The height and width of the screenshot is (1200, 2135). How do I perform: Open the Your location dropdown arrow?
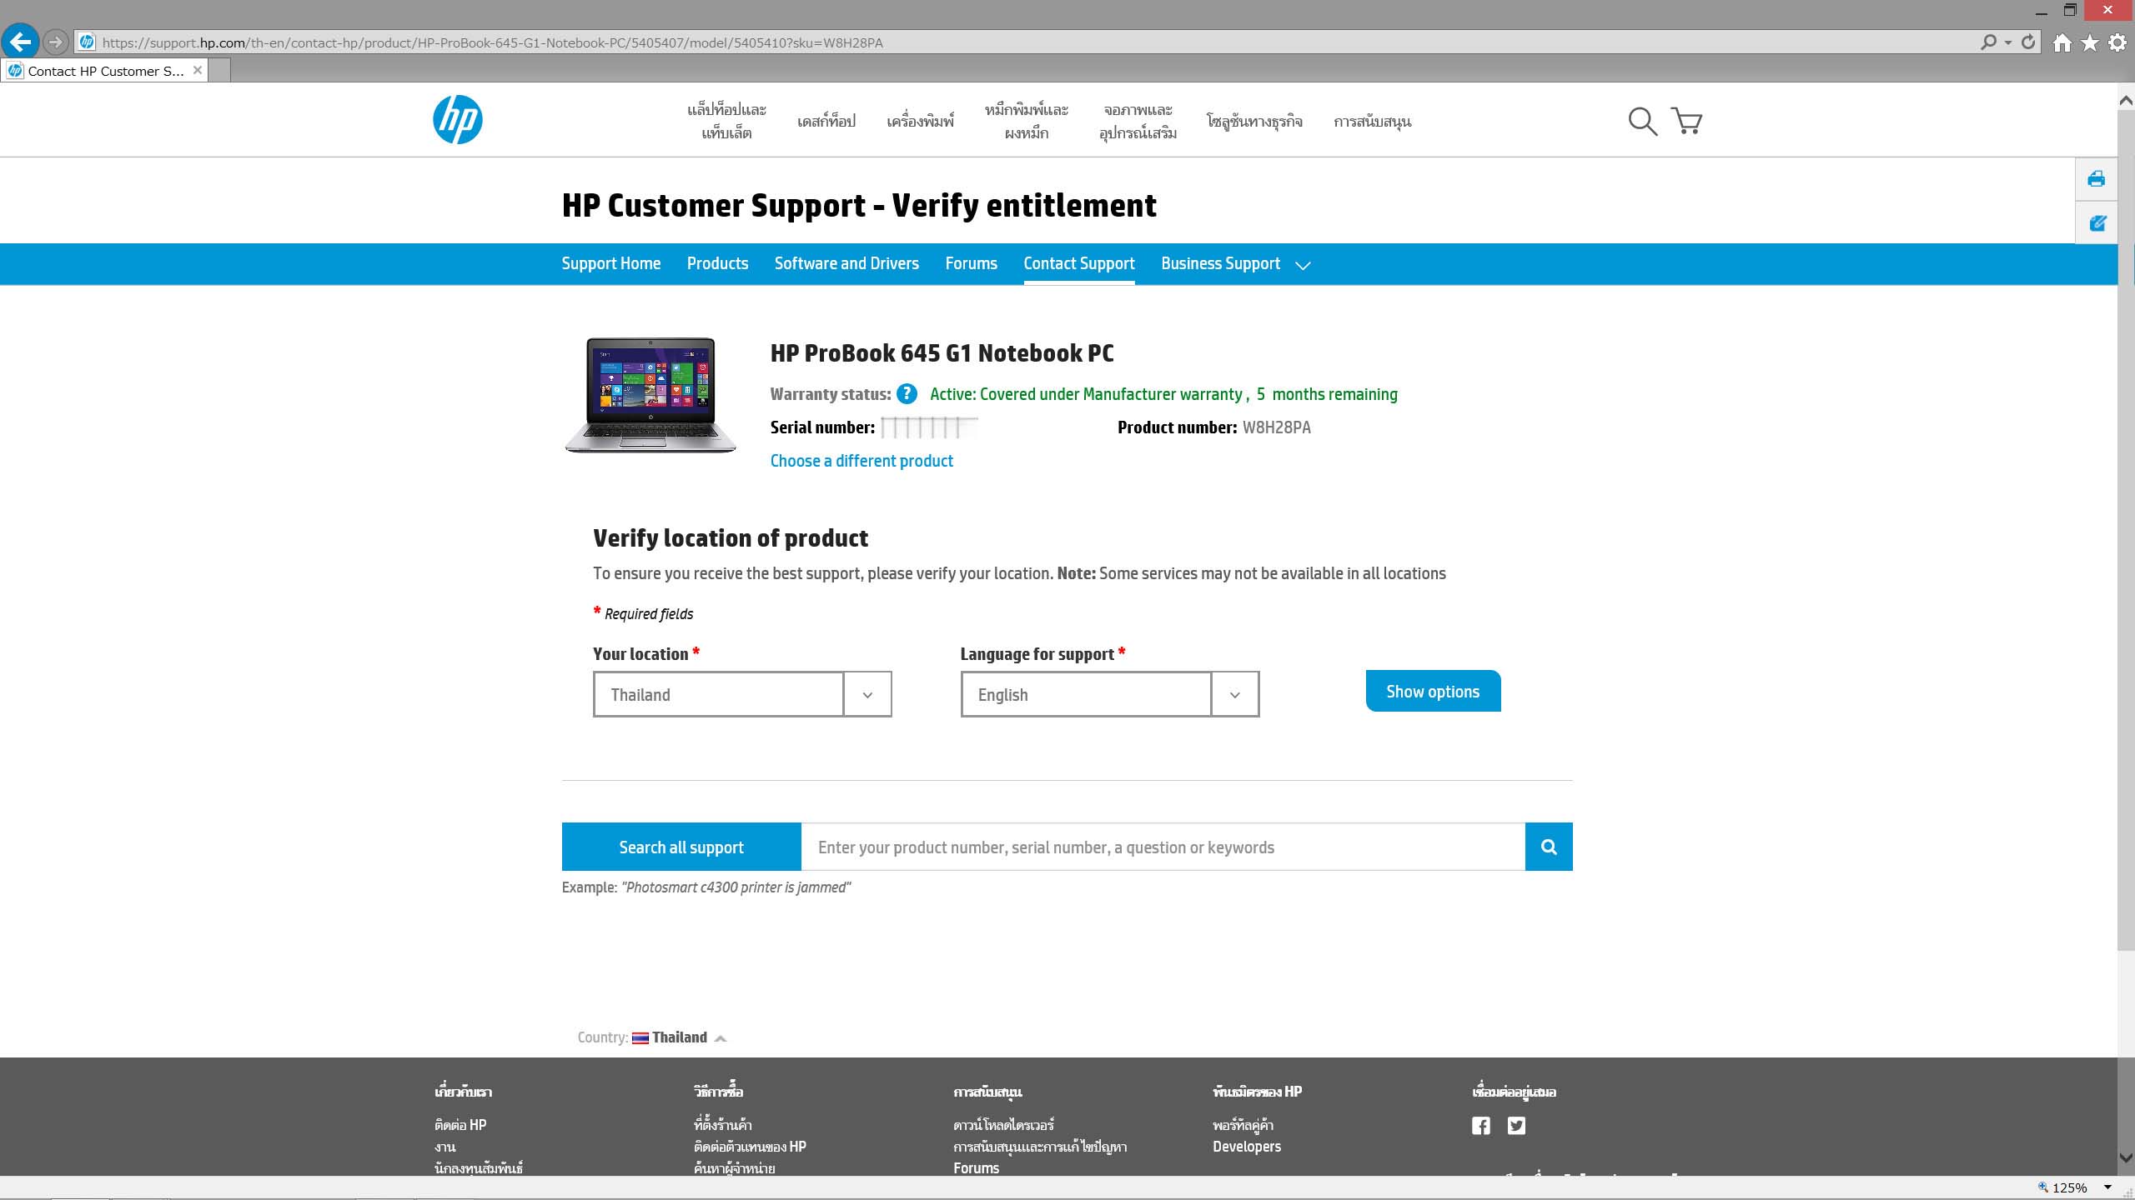[867, 694]
